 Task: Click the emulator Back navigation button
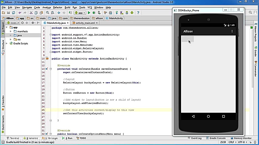coord(193,116)
